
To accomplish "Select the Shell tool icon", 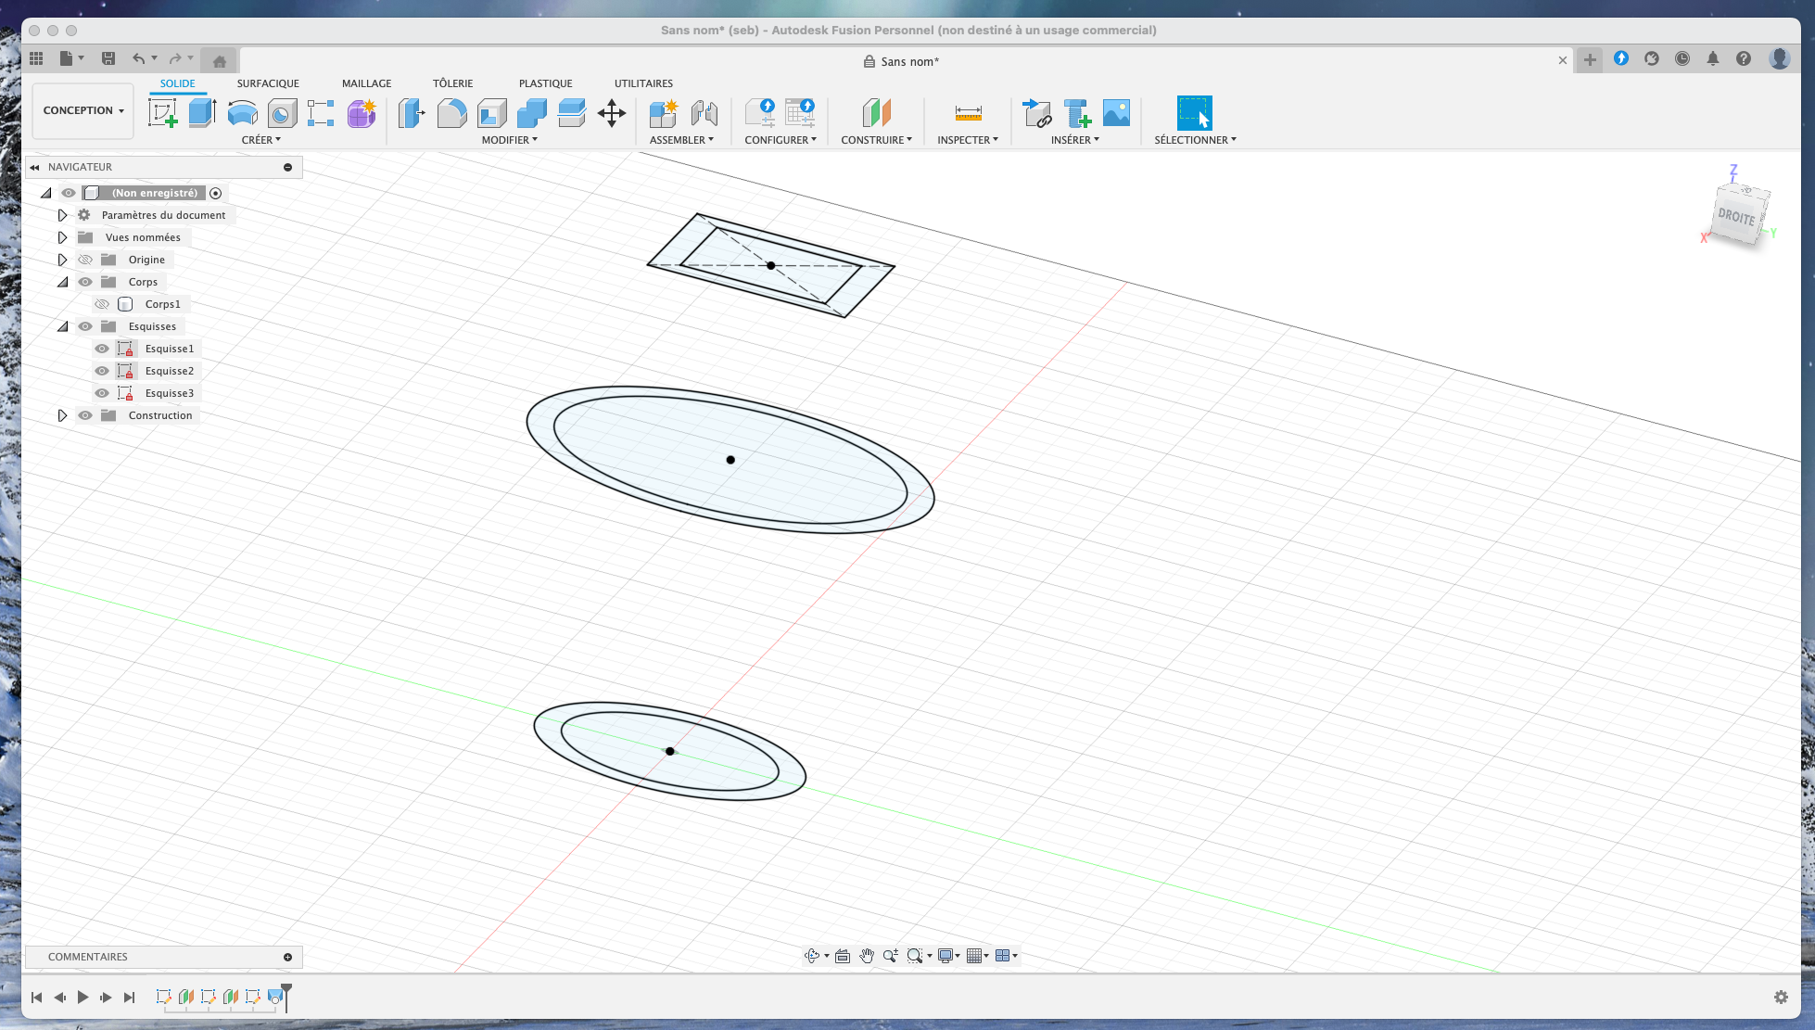I will point(492,113).
